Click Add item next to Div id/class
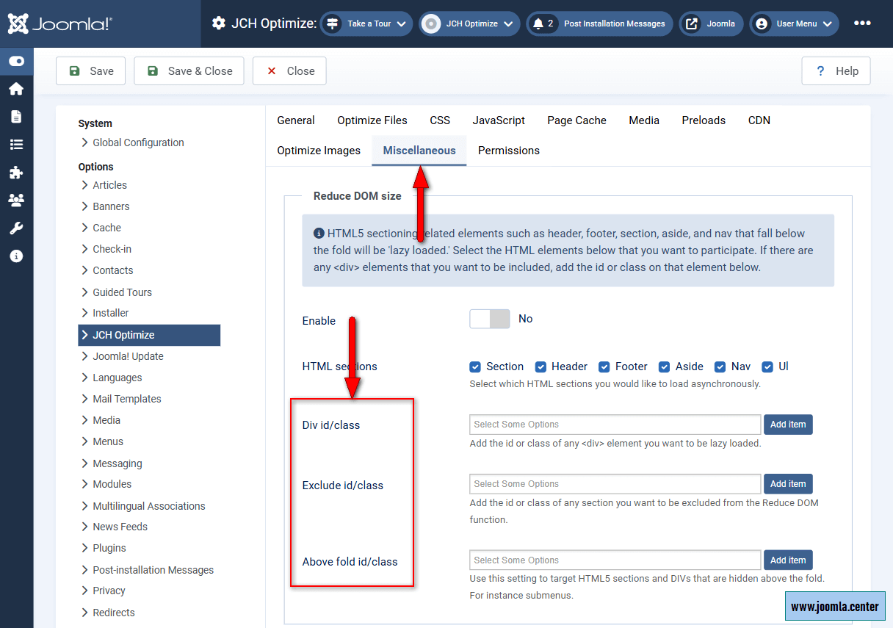The width and height of the screenshot is (893, 628). pyautogui.click(x=788, y=425)
